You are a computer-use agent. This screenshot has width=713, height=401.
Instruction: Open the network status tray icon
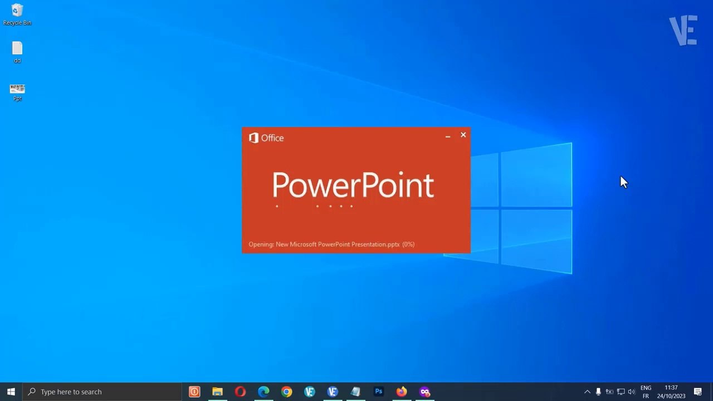(x=621, y=392)
